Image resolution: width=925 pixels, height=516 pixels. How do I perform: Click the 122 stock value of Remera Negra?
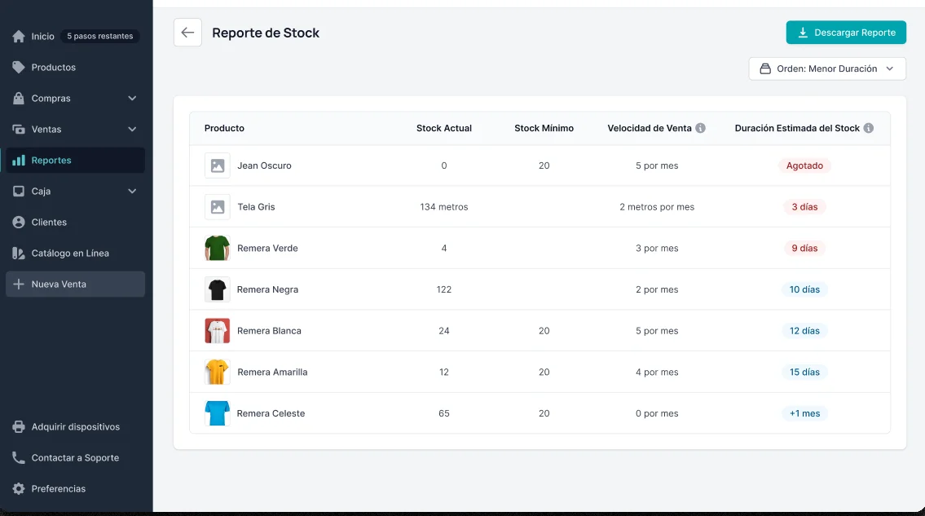[443, 289]
